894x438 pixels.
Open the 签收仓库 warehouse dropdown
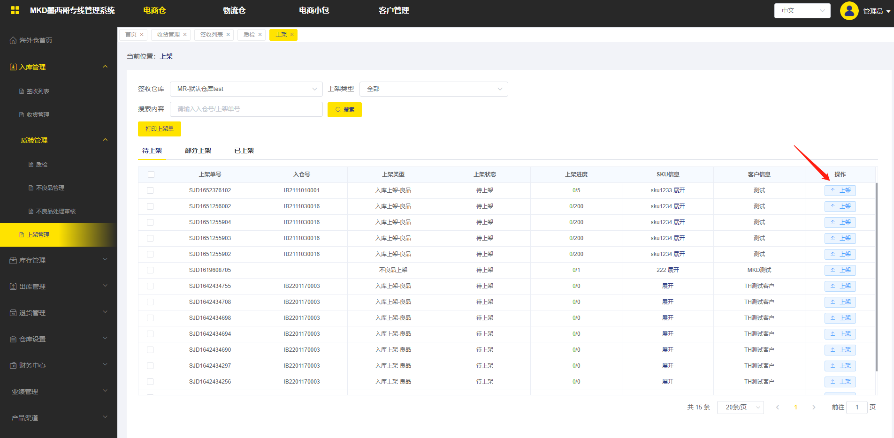(x=246, y=89)
